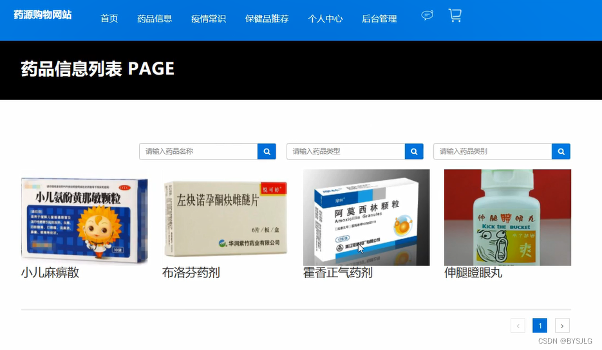602x350 pixels.
Task: Open the shopping cart icon
Action: (455, 15)
